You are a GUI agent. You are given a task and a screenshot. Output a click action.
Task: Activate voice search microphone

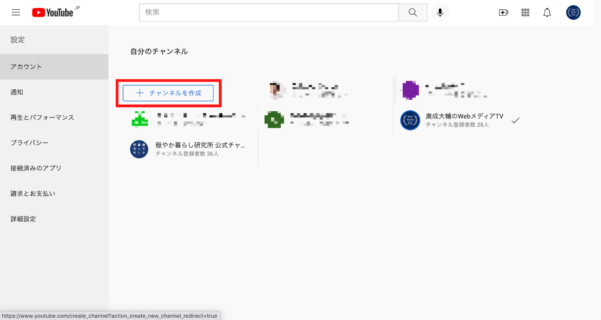tap(440, 12)
